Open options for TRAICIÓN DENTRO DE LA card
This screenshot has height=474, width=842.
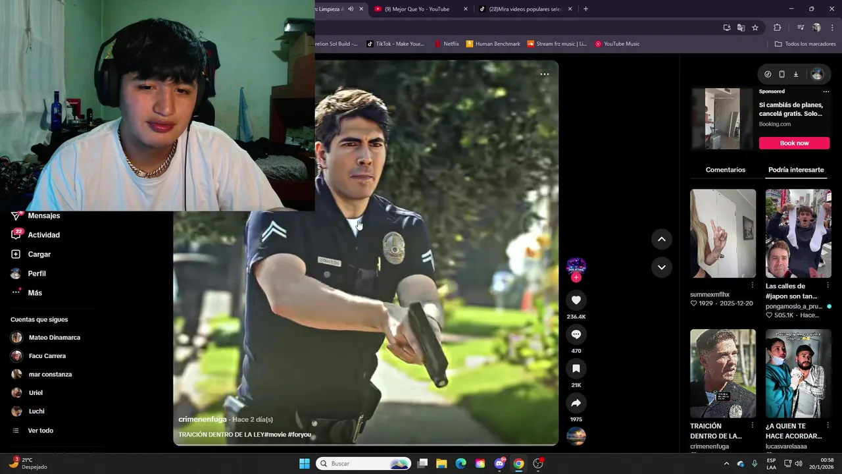[752, 426]
